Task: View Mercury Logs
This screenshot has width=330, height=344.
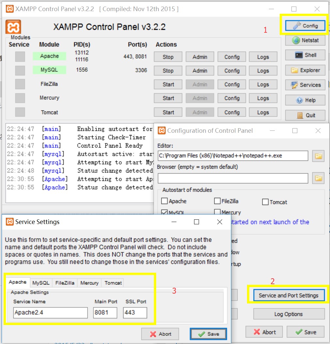Action: (263, 98)
